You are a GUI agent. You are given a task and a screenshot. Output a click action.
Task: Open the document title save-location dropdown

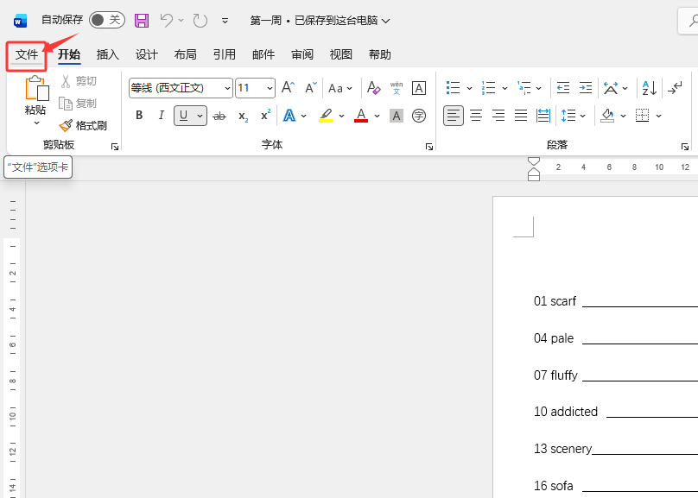[x=386, y=21]
